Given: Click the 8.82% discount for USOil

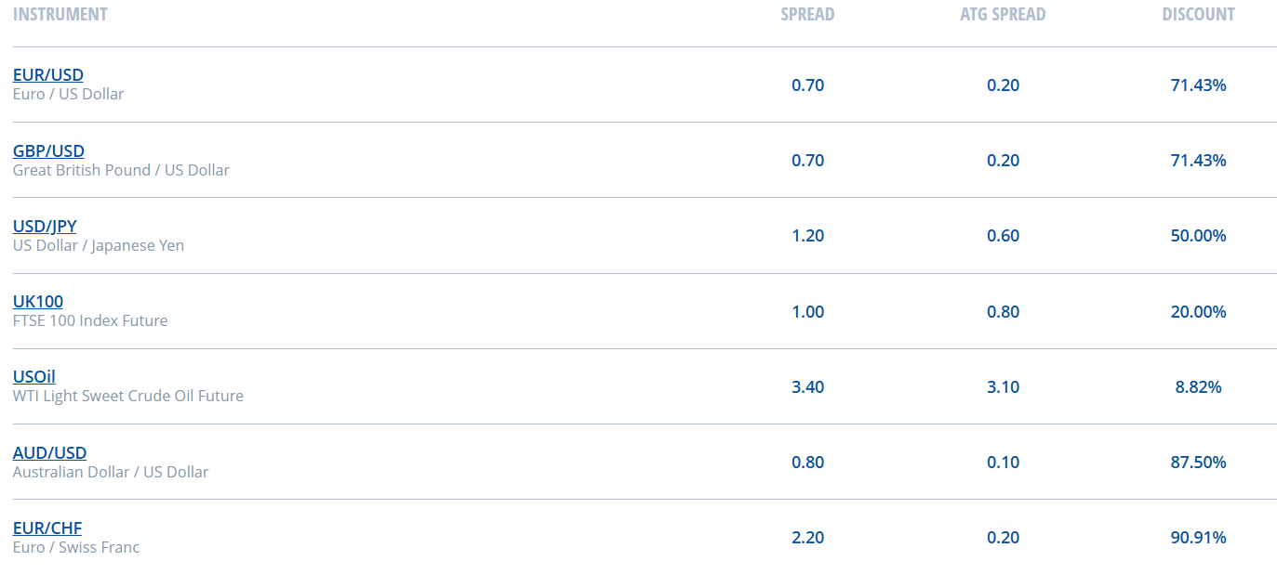Looking at the screenshot, I should [x=1198, y=387].
